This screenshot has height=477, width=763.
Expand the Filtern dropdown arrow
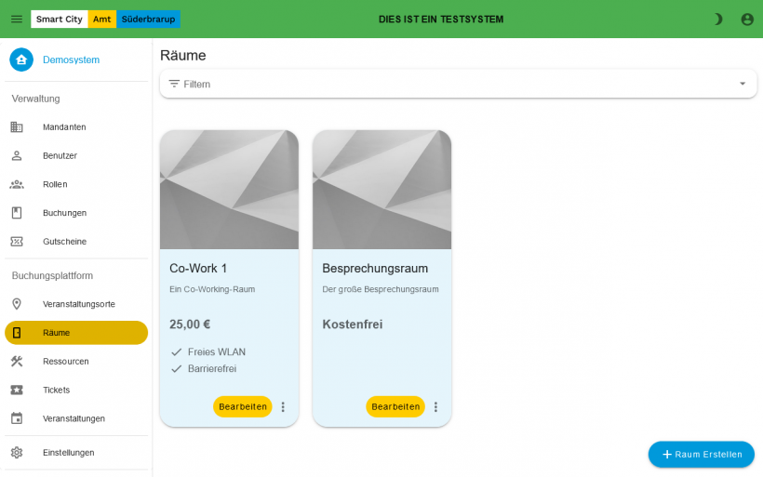tap(743, 84)
